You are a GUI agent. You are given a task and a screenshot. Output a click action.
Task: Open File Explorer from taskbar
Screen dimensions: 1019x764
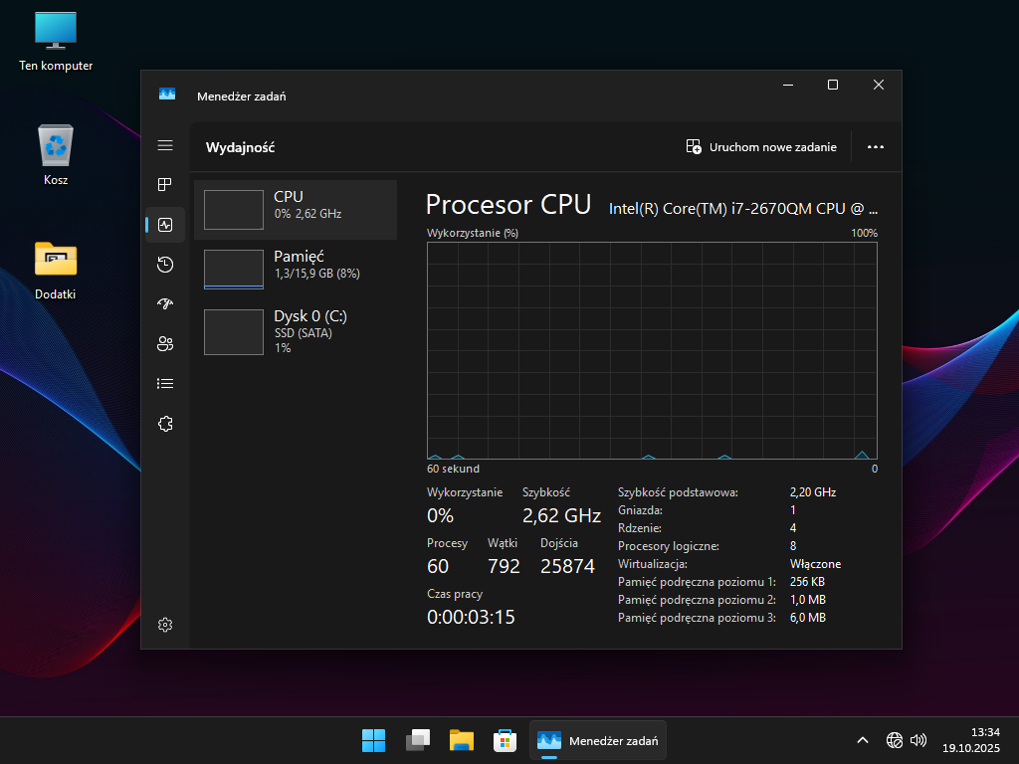pos(461,740)
